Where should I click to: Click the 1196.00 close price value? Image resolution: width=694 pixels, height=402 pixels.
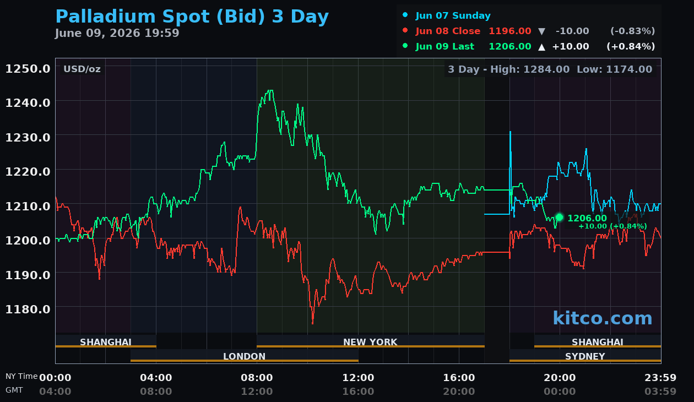pyautogui.click(x=510, y=31)
